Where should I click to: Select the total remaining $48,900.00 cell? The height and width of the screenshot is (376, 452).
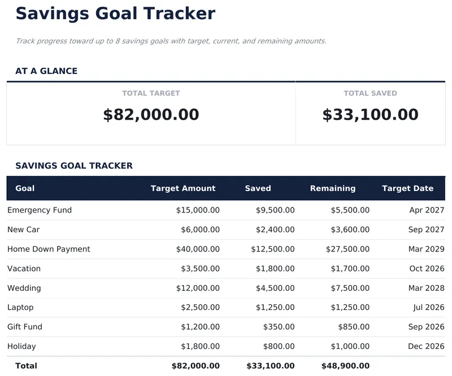point(345,366)
